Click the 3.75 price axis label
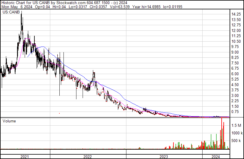The image size is (244, 159). 235,90
